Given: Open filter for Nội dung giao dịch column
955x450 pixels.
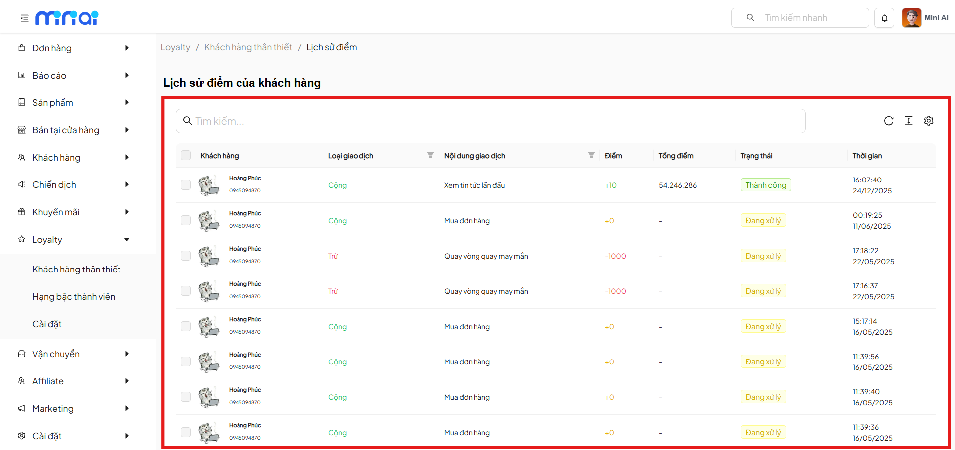Looking at the screenshot, I should point(591,155).
